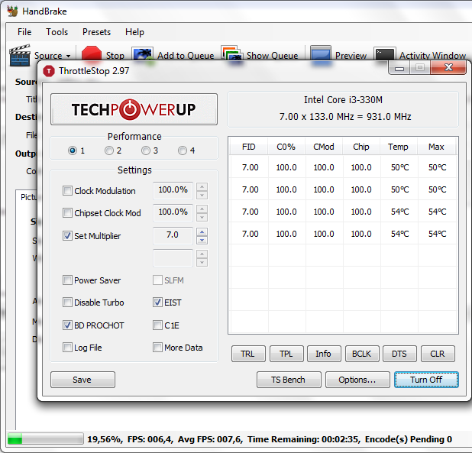Screen dimensions: 472x453
Task: Click the Set Multiplier 7.0 value field
Action: point(173,235)
